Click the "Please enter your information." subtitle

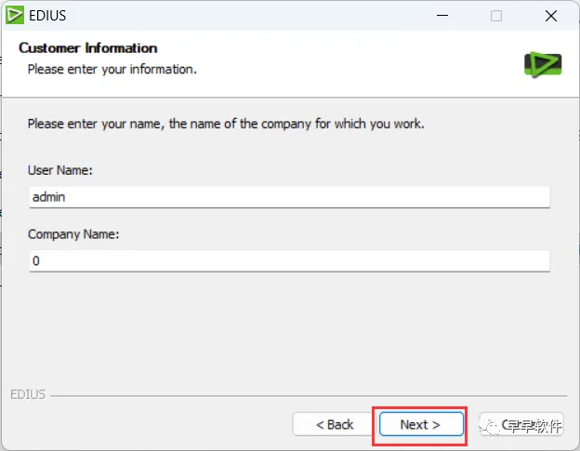click(112, 69)
